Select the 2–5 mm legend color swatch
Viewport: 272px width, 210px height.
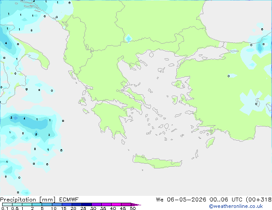[37, 204]
